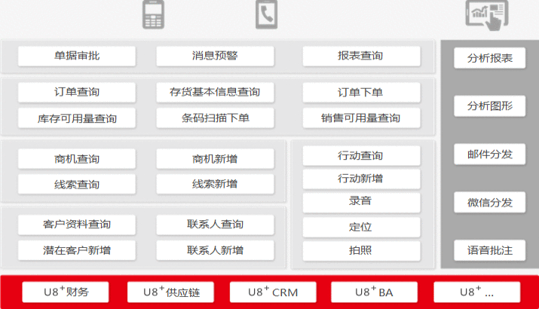
Task: Click 线索新增 button
Action: 215,184
